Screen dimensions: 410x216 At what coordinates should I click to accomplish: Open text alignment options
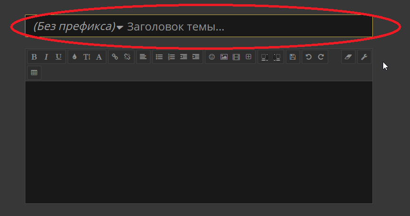pos(143,57)
